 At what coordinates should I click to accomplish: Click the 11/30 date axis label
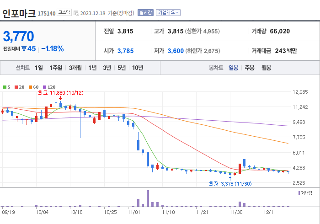236,212
